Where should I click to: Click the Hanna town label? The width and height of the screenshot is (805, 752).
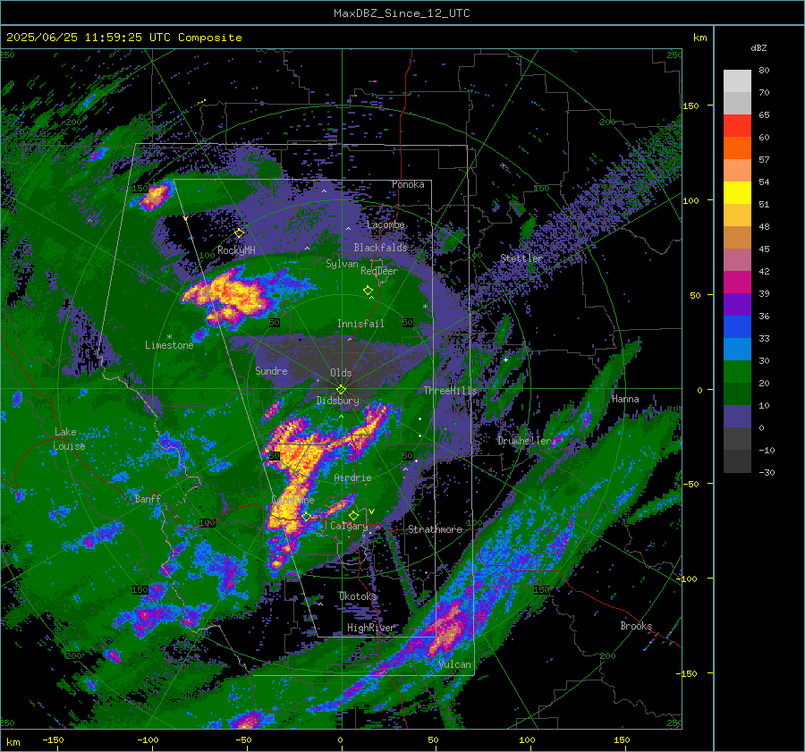[x=625, y=399]
